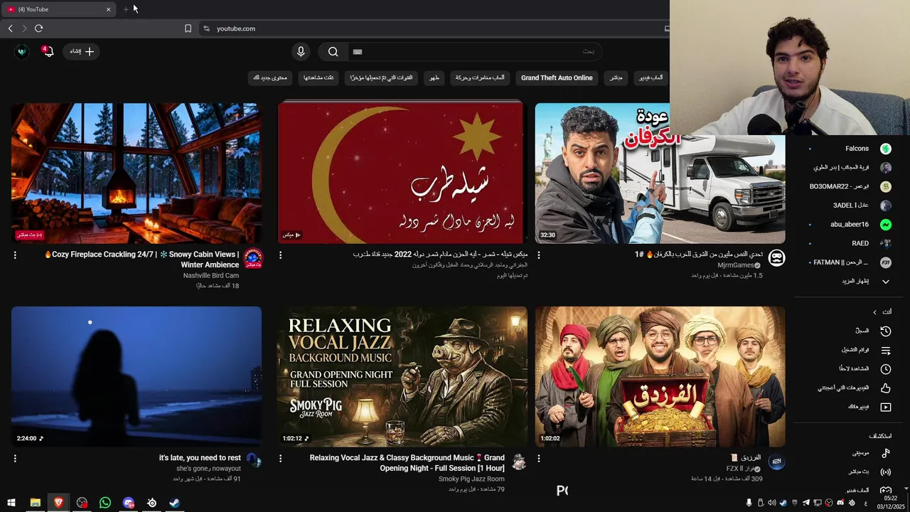
Task: Click the search magnifier button
Action: pos(333,51)
